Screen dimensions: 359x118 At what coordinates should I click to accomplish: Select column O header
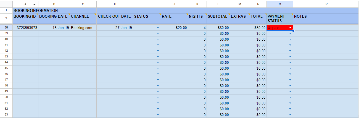pyautogui.click(x=280, y=4)
